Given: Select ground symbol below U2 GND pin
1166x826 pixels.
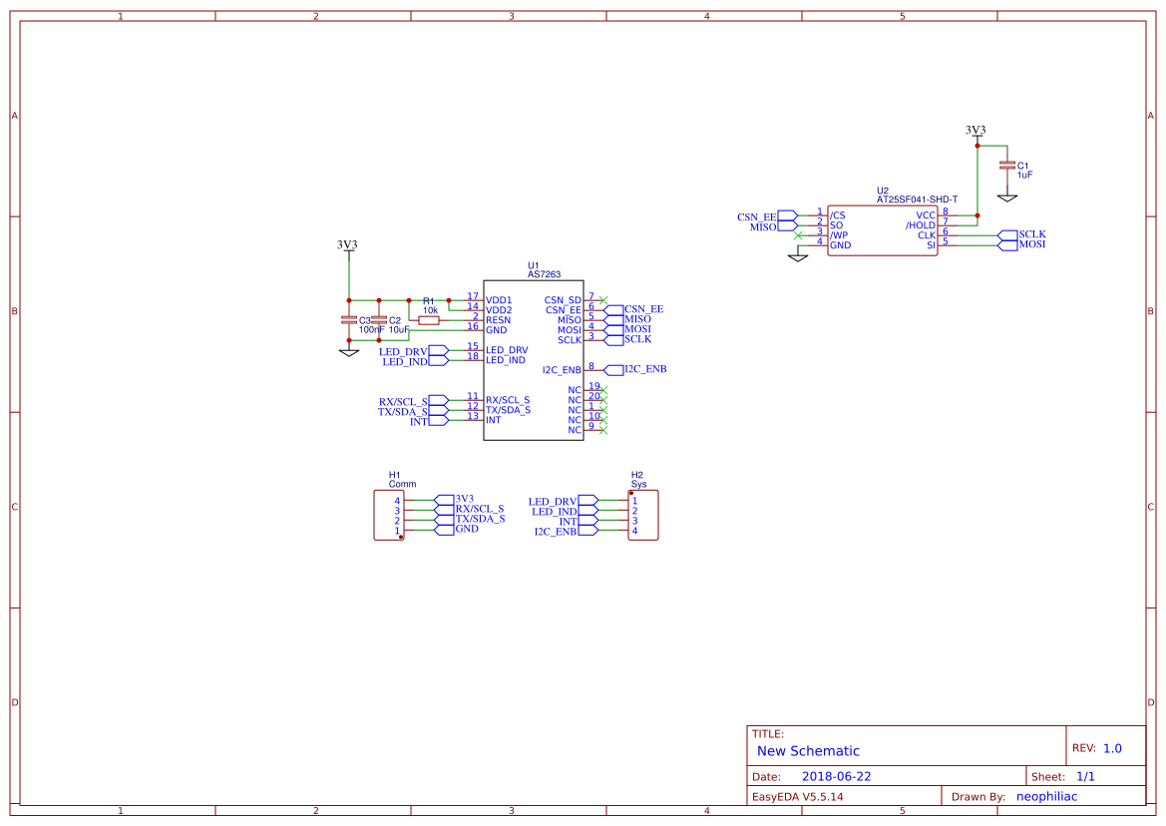Looking at the screenshot, I should point(798,257).
